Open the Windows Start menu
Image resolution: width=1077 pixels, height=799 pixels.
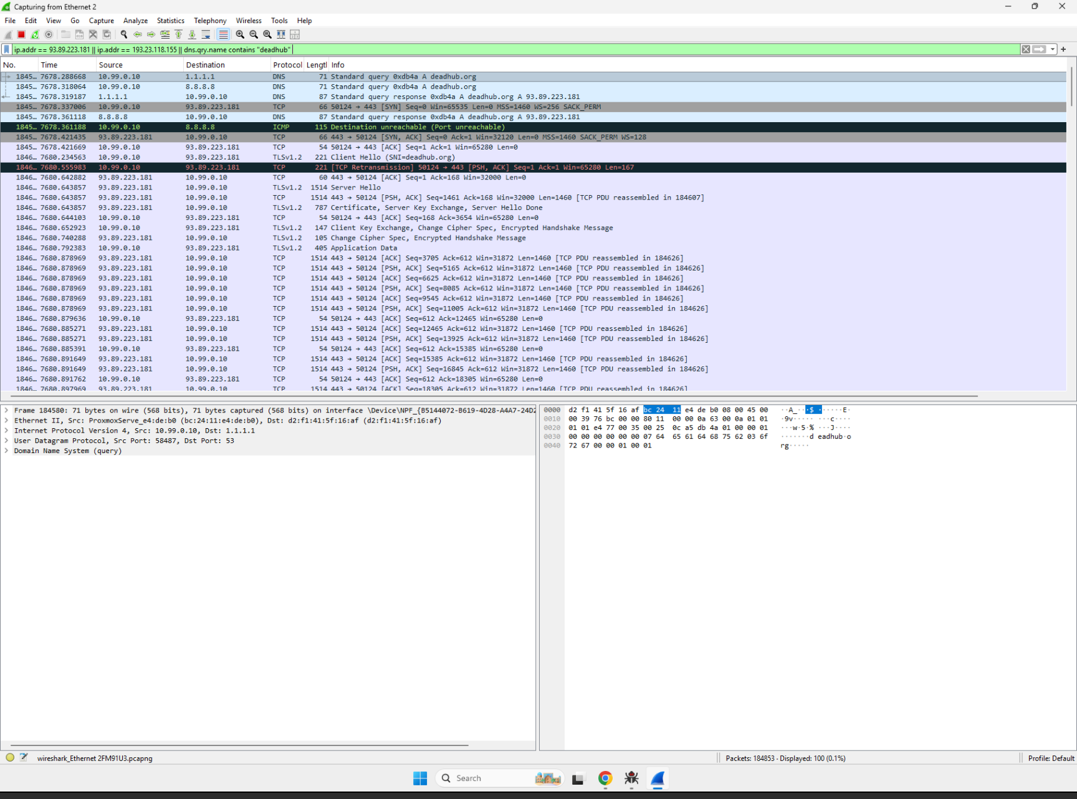(x=420, y=778)
